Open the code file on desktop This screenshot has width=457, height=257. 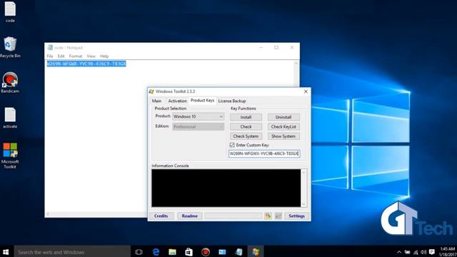tap(10, 12)
